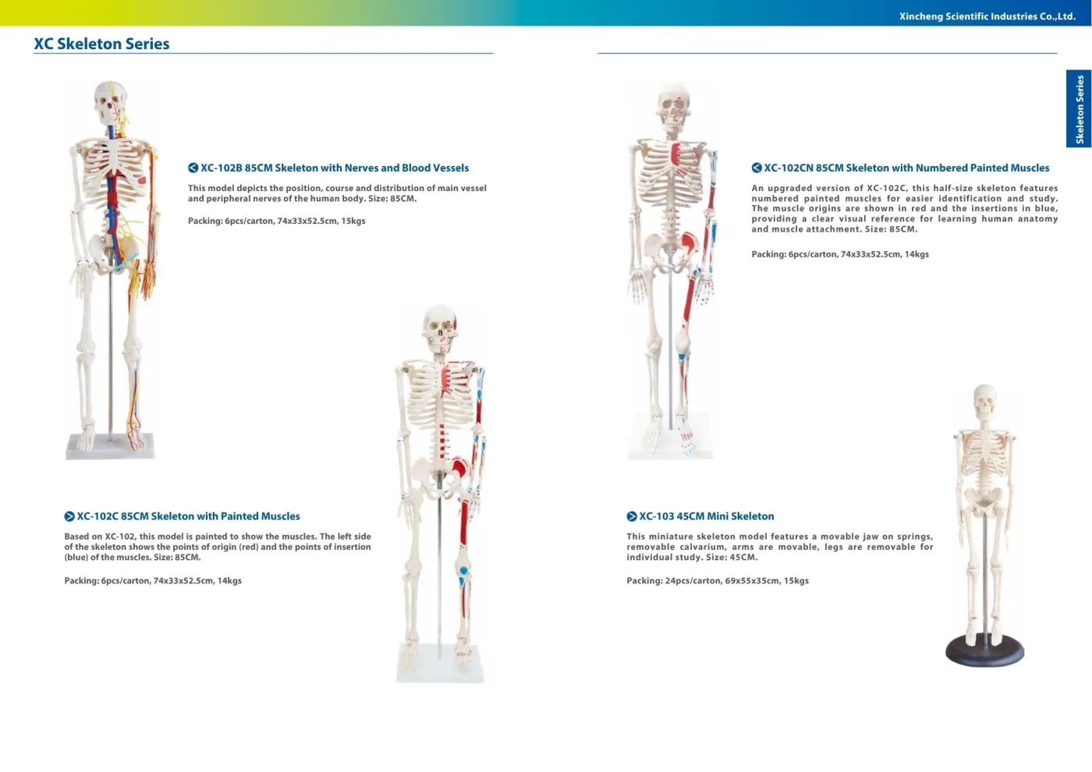Click the XC-102B nerves and vessels skeleton image

pyautogui.click(x=112, y=269)
